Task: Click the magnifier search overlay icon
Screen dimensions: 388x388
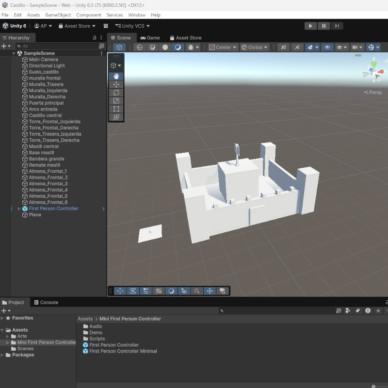Action: coord(197,291)
